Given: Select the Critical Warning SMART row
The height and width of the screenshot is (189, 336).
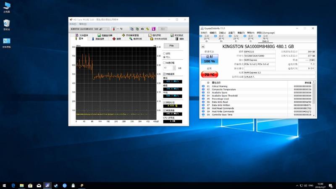Looking at the screenshot, I should [257, 86].
